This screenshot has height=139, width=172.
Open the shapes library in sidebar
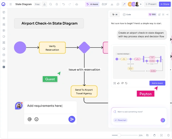coord(4,24)
